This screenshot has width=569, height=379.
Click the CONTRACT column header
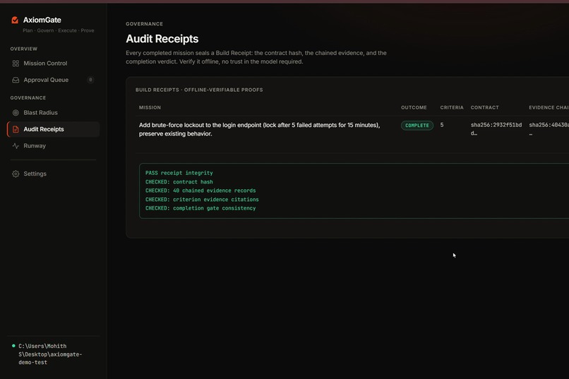[484, 108]
